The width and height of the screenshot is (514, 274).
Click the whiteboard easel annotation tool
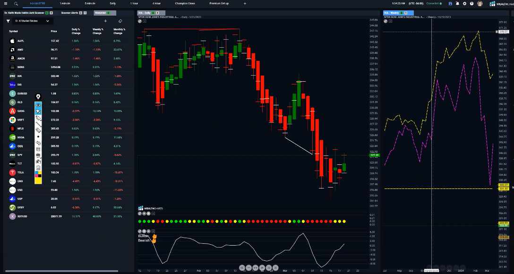(38, 155)
